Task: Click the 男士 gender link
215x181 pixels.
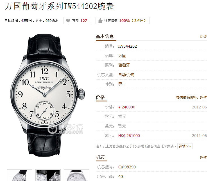Action: point(122,84)
